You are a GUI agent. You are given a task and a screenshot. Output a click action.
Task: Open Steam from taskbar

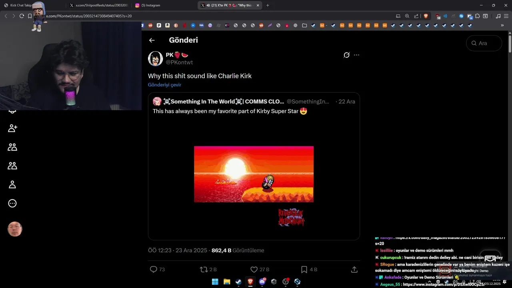tap(238, 282)
